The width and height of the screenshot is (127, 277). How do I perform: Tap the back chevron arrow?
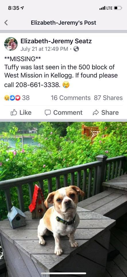click(x=6, y=23)
